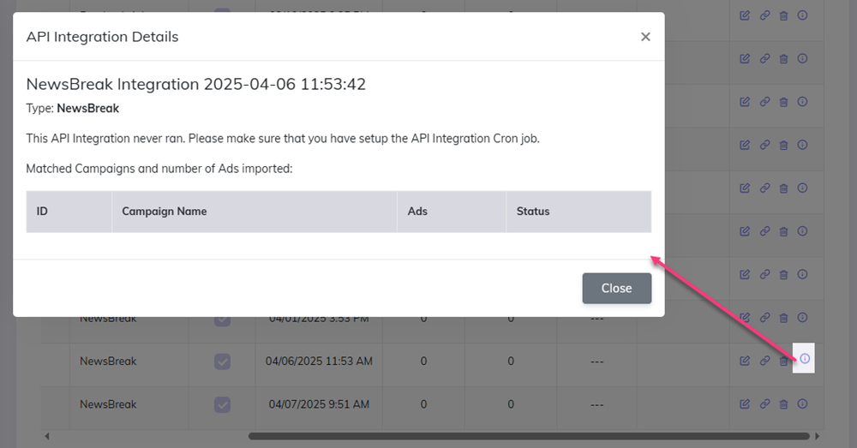
Task: Click the Ads column header in dialog
Action: 452,212
